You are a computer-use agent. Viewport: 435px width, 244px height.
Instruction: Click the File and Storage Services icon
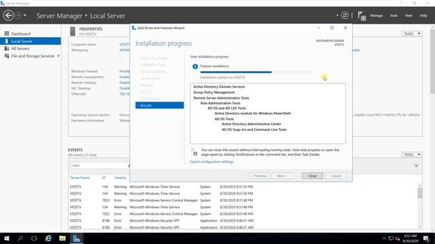(7, 56)
